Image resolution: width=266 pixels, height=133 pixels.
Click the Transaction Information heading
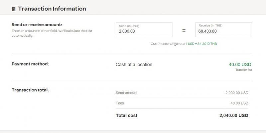click(52, 9)
